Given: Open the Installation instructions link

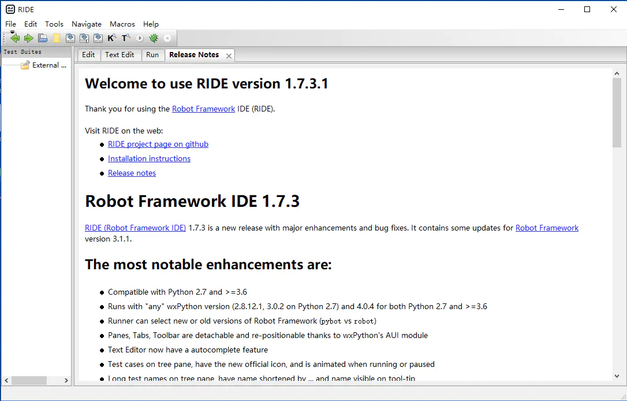Looking at the screenshot, I should [x=149, y=159].
